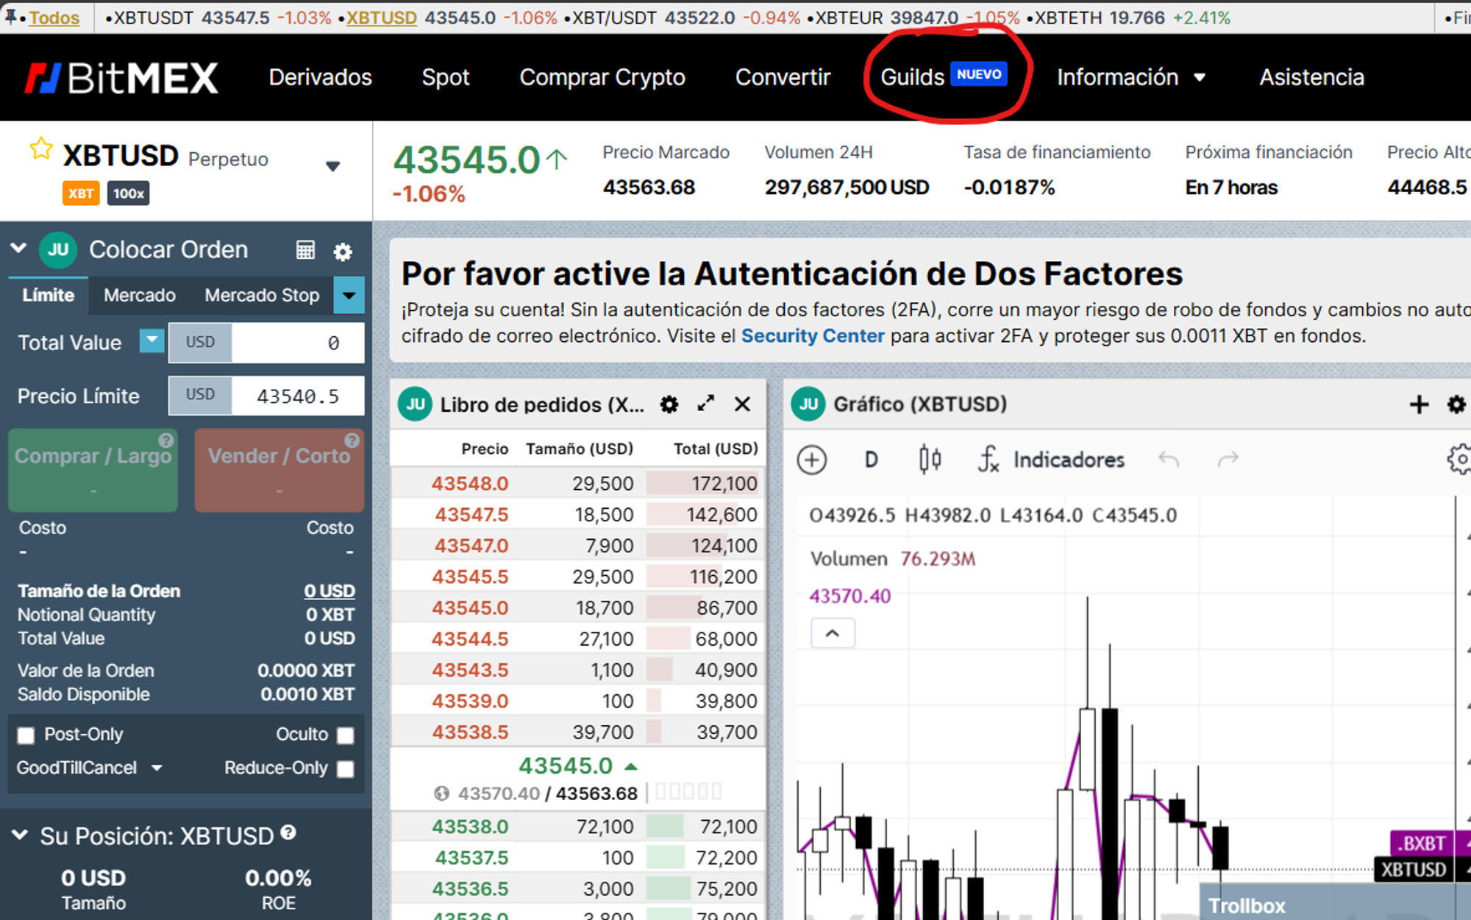Screen dimensions: 1471x920
Task: Expand the order book panel fullscreen
Action: point(706,403)
